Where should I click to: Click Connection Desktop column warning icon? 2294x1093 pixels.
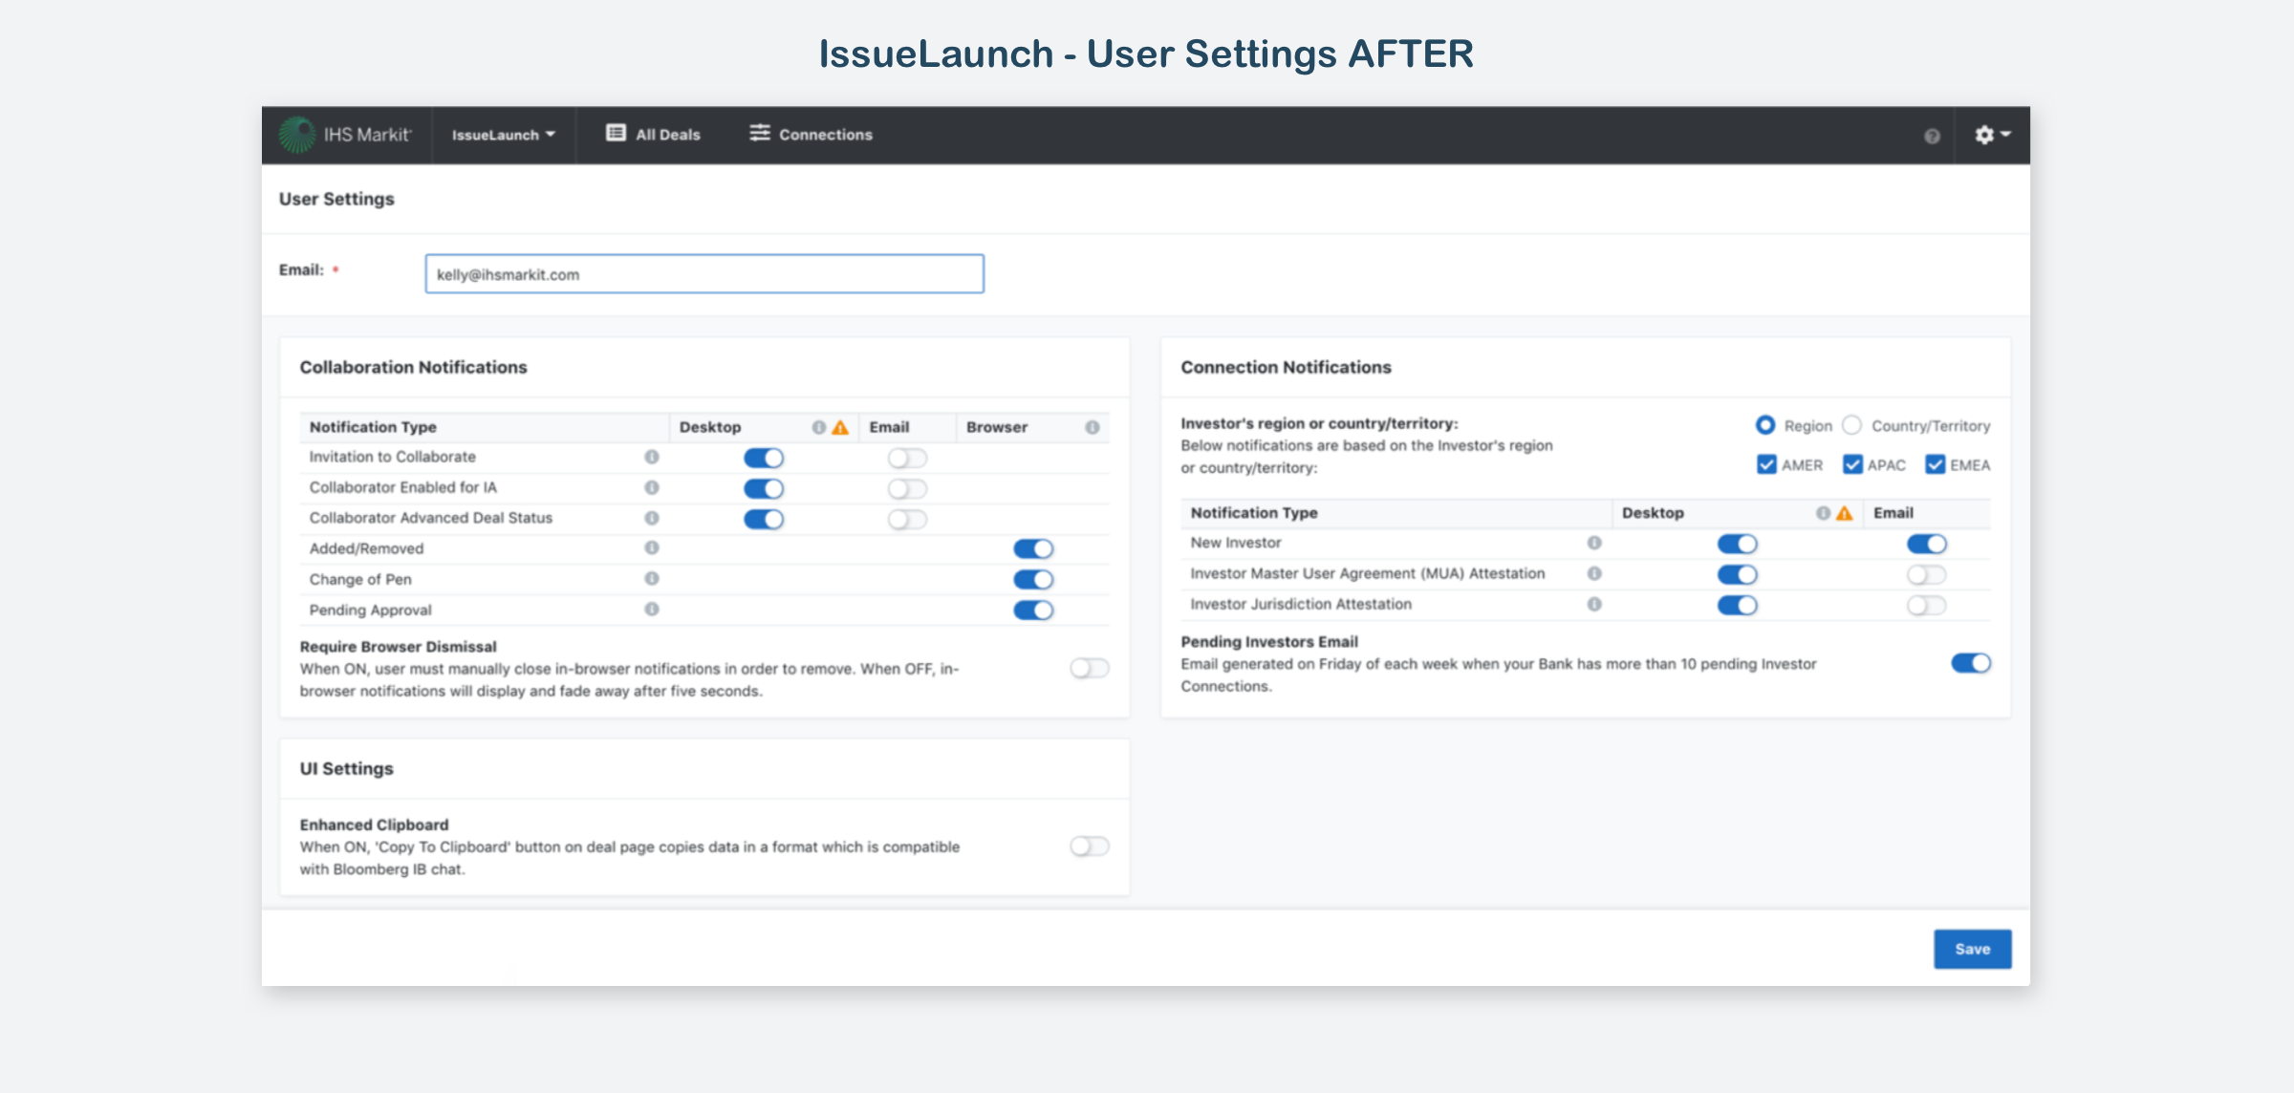tap(1845, 513)
